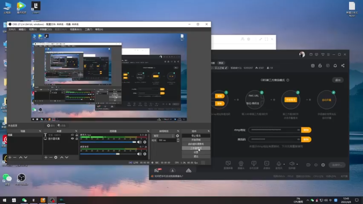Pop out Scenes dock panel icon

tap(40, 131)
